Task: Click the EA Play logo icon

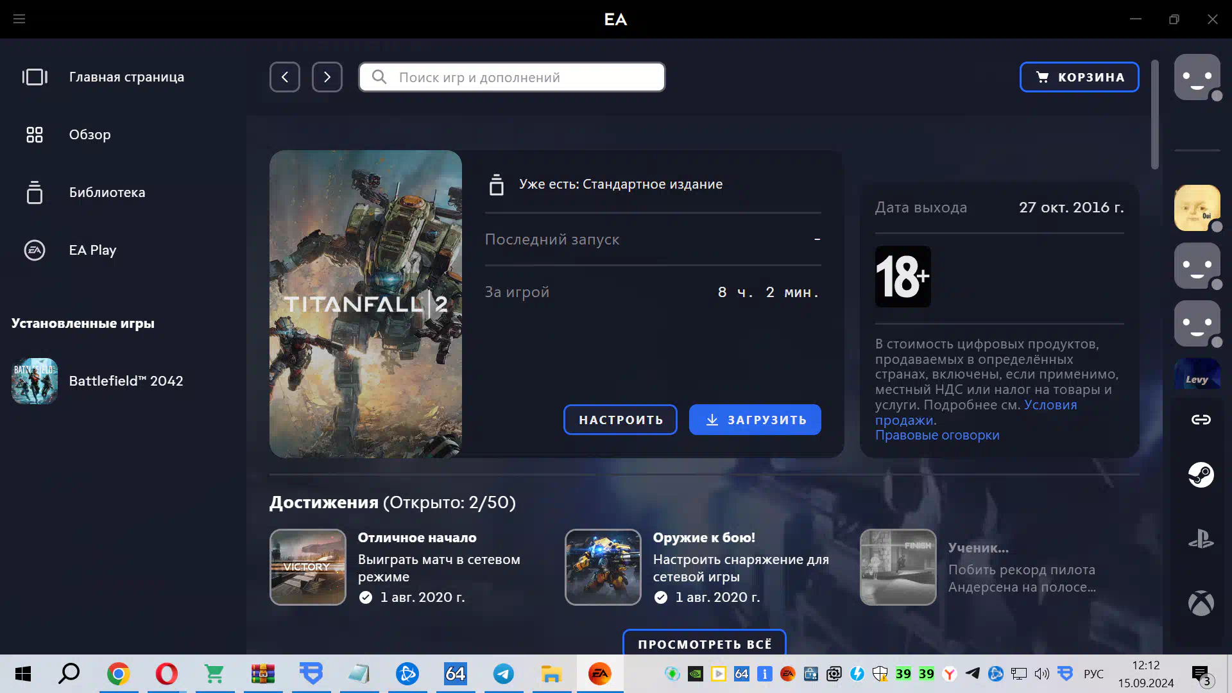Action: [35, 250]
